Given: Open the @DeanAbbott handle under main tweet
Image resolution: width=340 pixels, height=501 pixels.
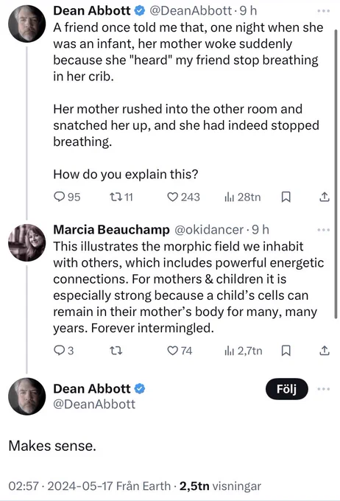Looking at the screenshot, I should (x=94, y=404).
